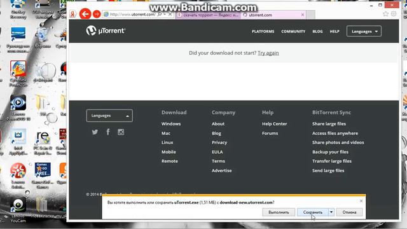The height and width of the screenshot is (229, 407).
Task: Open Privacy link
Action: click(x=219, y=142)
